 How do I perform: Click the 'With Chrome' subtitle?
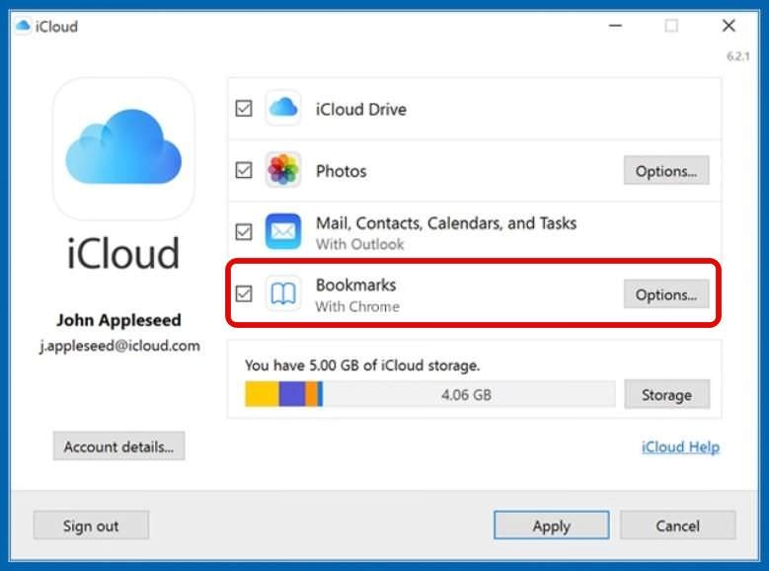(x=357, y=306)
